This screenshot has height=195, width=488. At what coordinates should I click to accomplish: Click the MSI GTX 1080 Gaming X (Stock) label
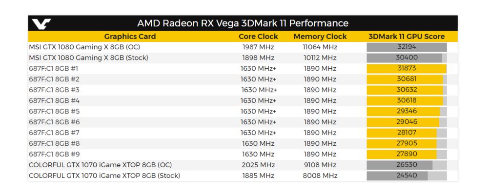click(x=88, y=58)
